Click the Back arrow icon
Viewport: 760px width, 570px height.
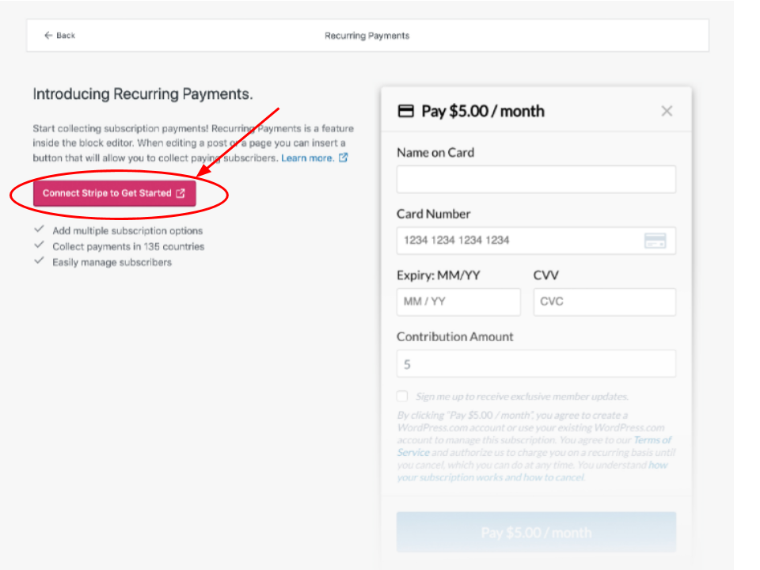[48, 36]
